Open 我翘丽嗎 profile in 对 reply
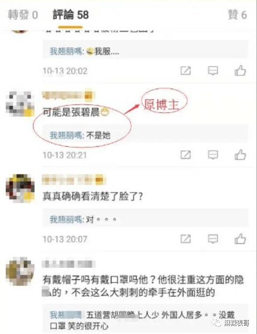The width and height of the screenshot is (257, 334). (66, 219)
